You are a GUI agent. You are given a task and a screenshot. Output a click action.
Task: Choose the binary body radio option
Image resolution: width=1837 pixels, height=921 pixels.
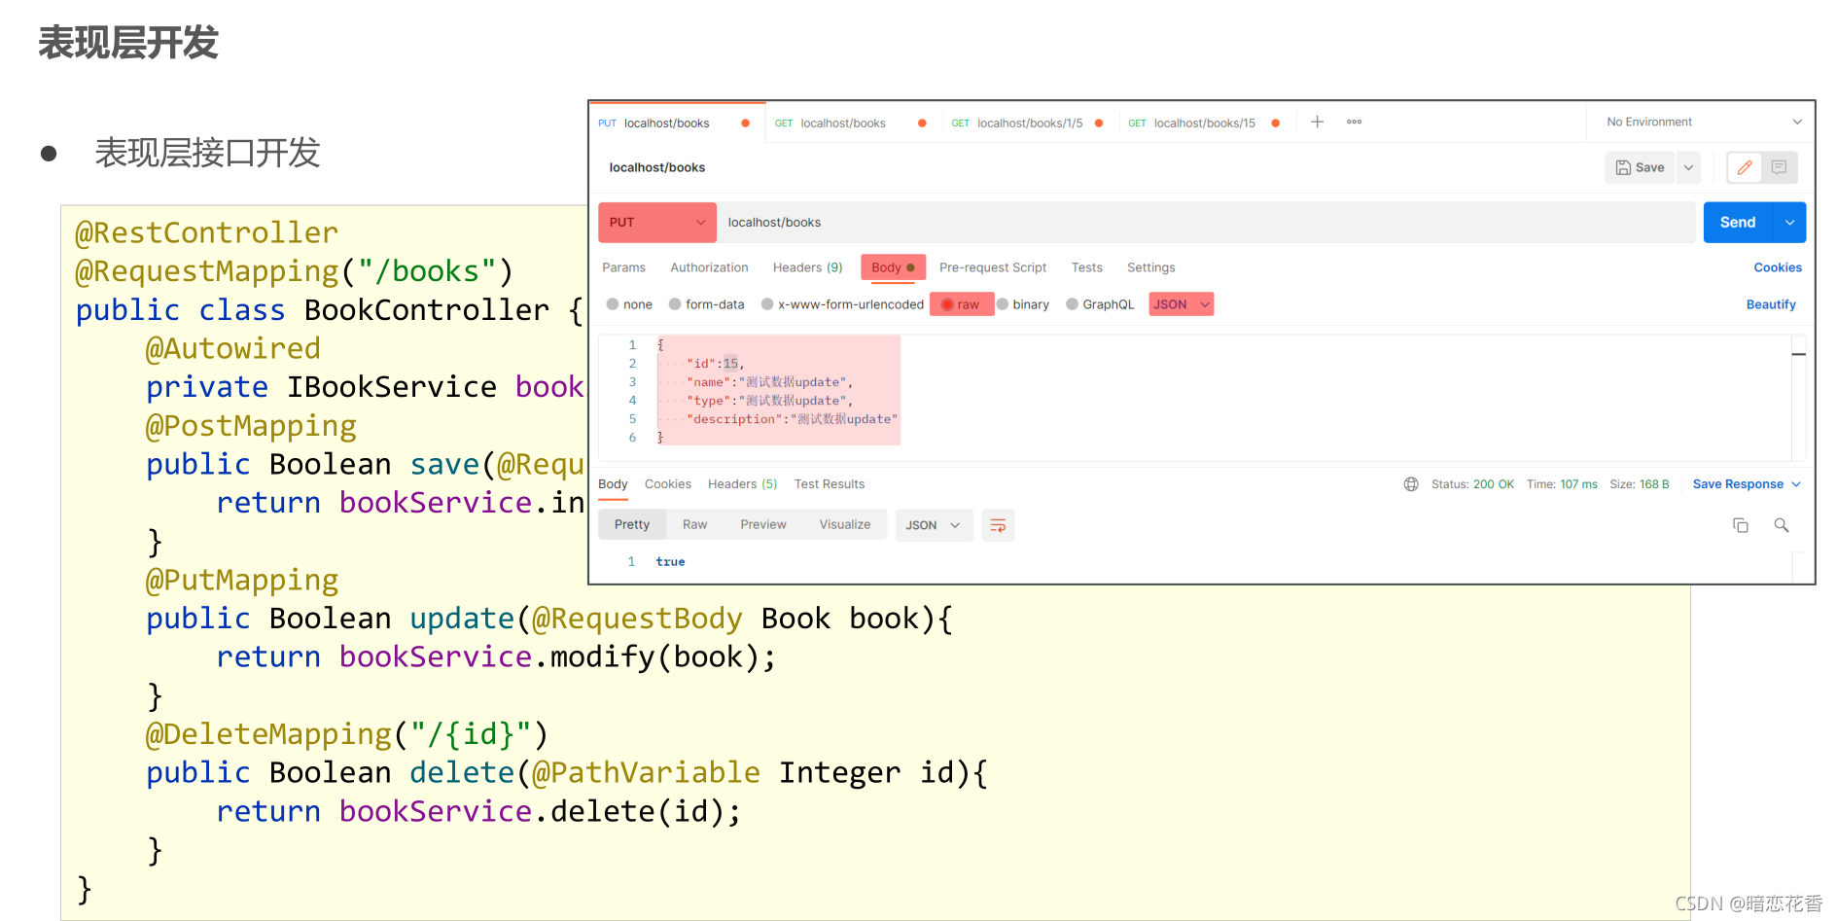1023,304
